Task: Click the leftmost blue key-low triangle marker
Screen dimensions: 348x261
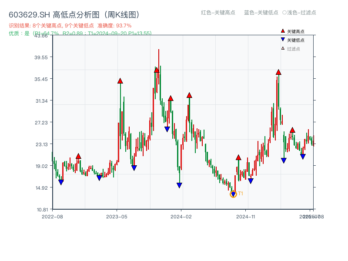Action: (x=61, y=182)
